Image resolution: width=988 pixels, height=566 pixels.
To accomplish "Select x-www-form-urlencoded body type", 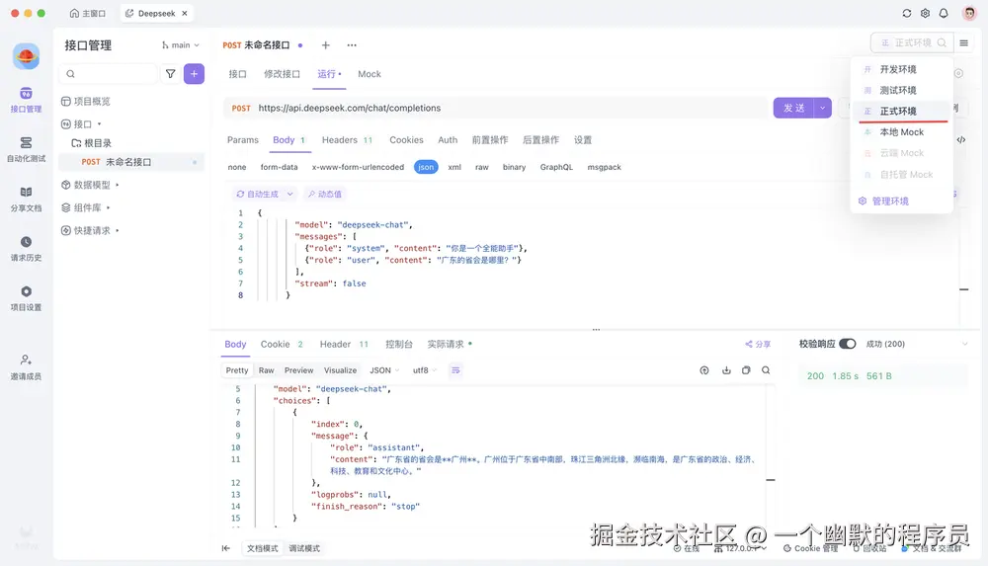I will [x=358, y=167].
